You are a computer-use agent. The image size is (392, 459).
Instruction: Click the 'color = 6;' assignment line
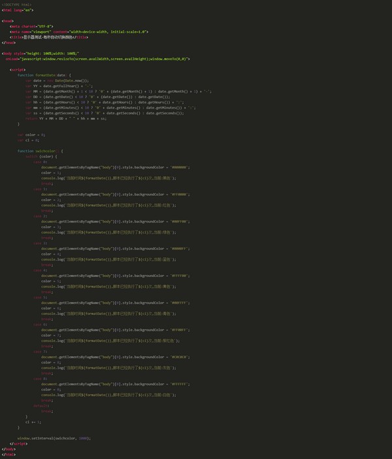click(x=51, y=308)
